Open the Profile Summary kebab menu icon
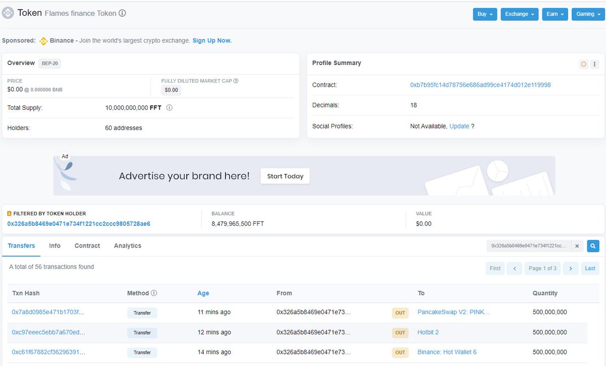The image size is (606, 366). [x=595, y=64]
